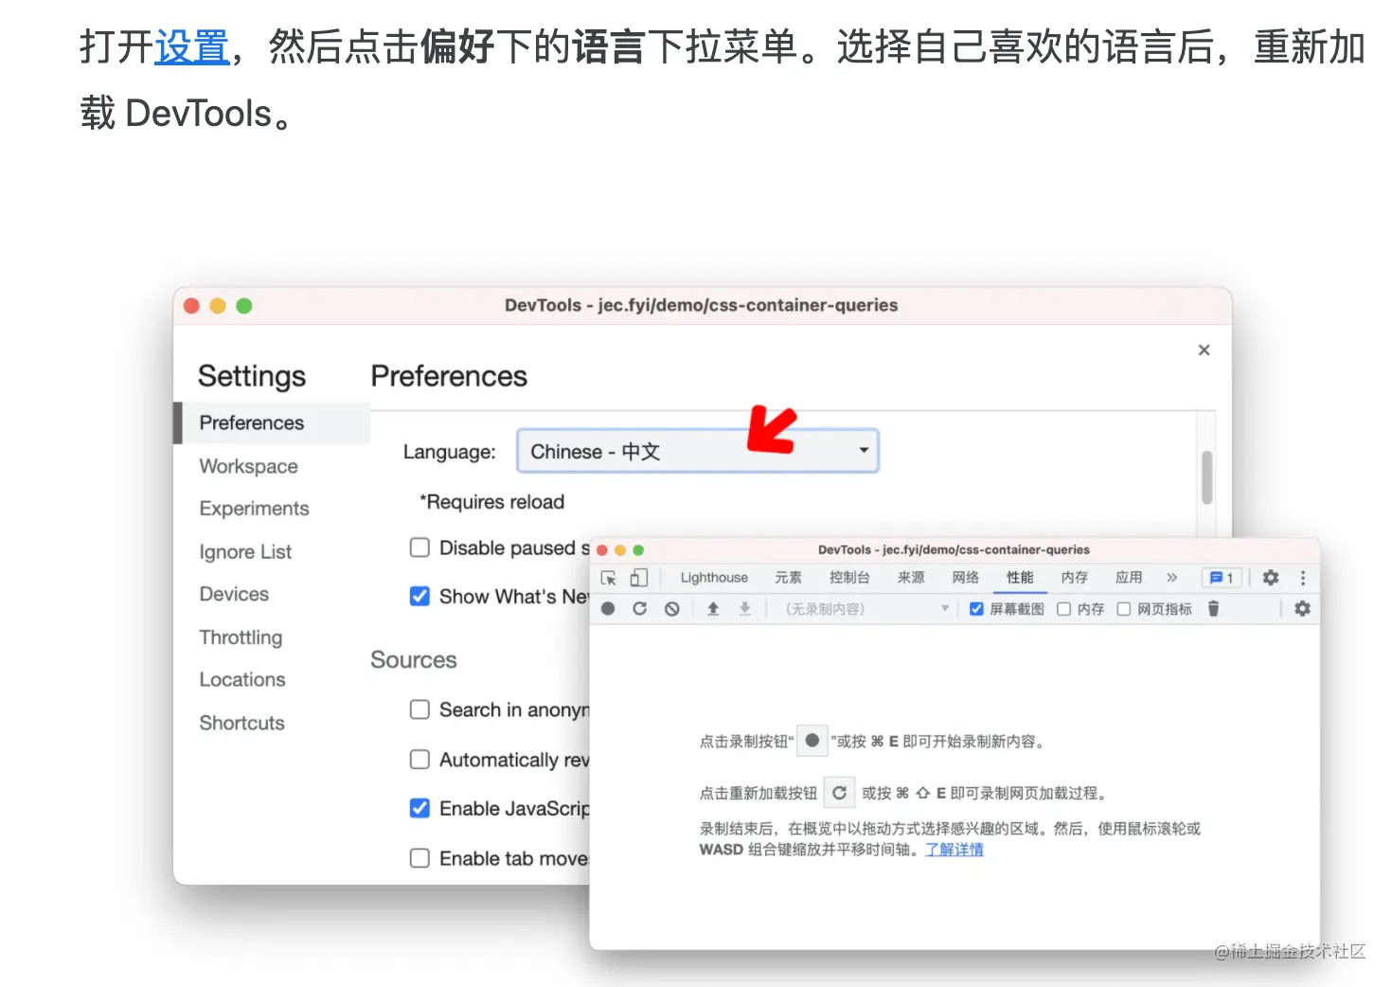
Task: Click the Settings sidebar title
Action: coord(252,376)
